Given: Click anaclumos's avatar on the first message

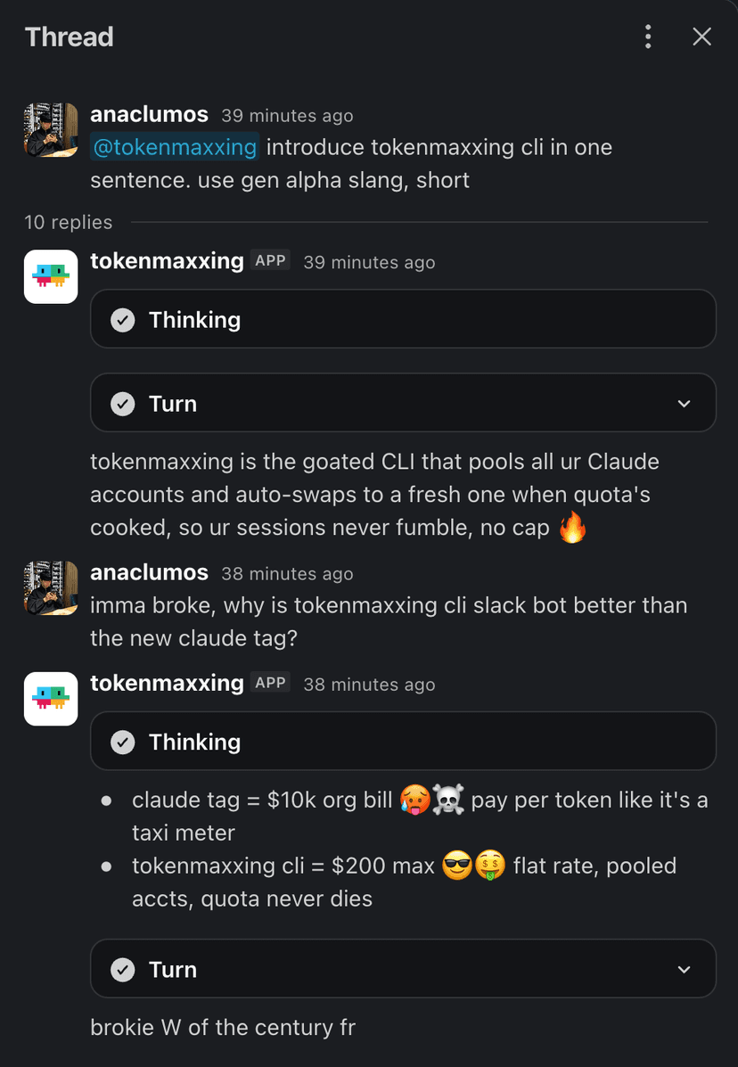Looking at the screenshot, I should pos(51,130).
